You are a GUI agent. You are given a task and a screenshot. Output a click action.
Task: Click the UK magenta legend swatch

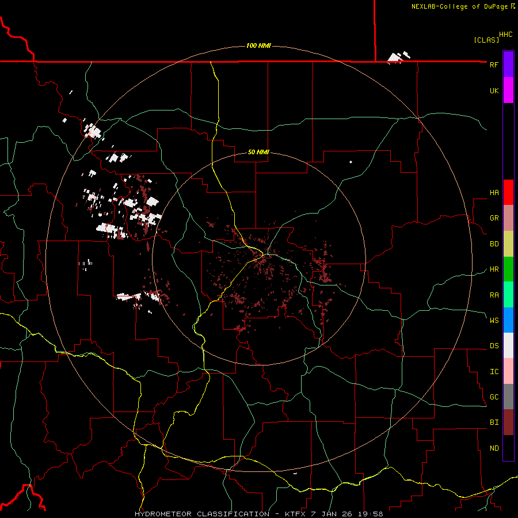tap(508, 90)
